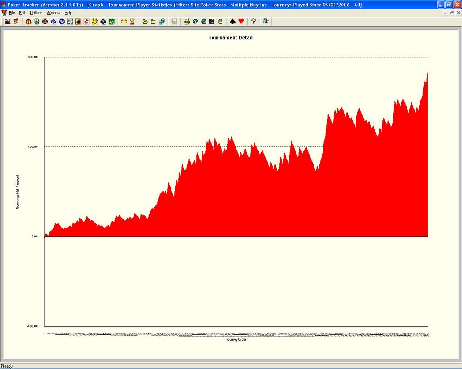Screen dimensions: 462x369
Task: Click the red and yellow poker chip icon
Action: (28, 22)
